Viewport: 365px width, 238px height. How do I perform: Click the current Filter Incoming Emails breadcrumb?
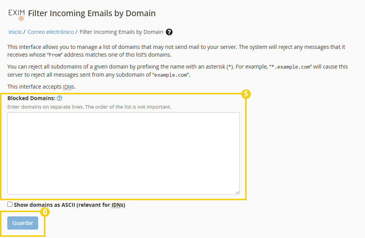pyautogui.click(x=121, y=32)
